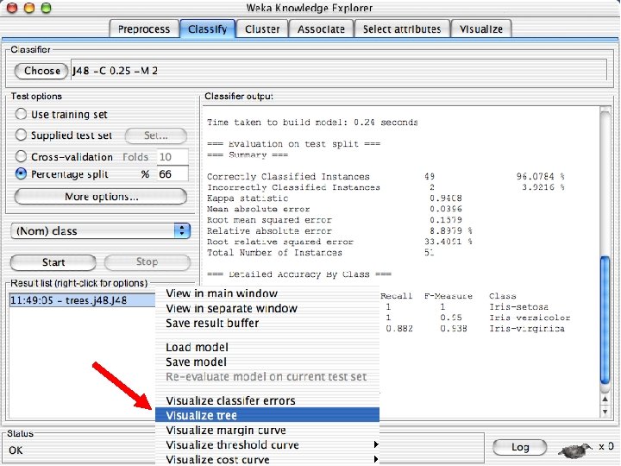Choose Save result buffer

[267, 323]
